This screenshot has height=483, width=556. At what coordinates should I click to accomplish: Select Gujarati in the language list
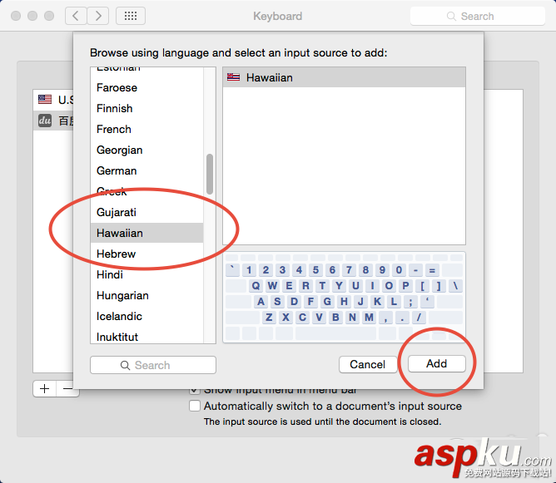tap(146, 212)
